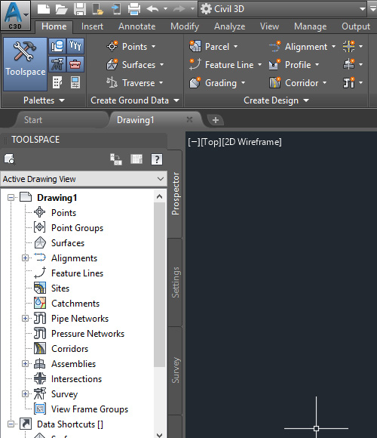Click the [2D Wireframe] visual style control
The height and width of the screenshot is (438, 377).
252,142
